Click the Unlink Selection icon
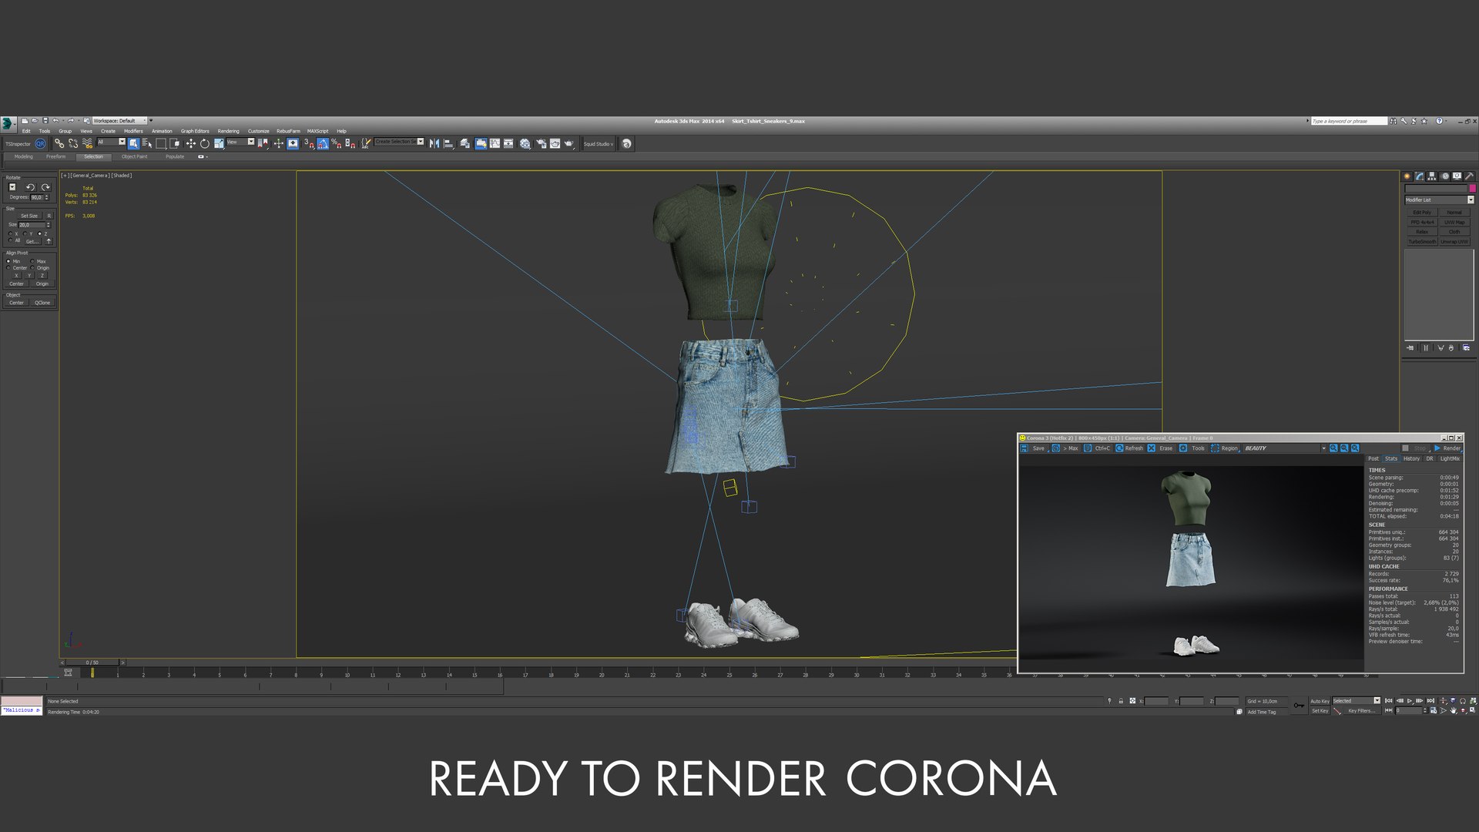This screenshot has width=1479, height=832. [73, 144]
